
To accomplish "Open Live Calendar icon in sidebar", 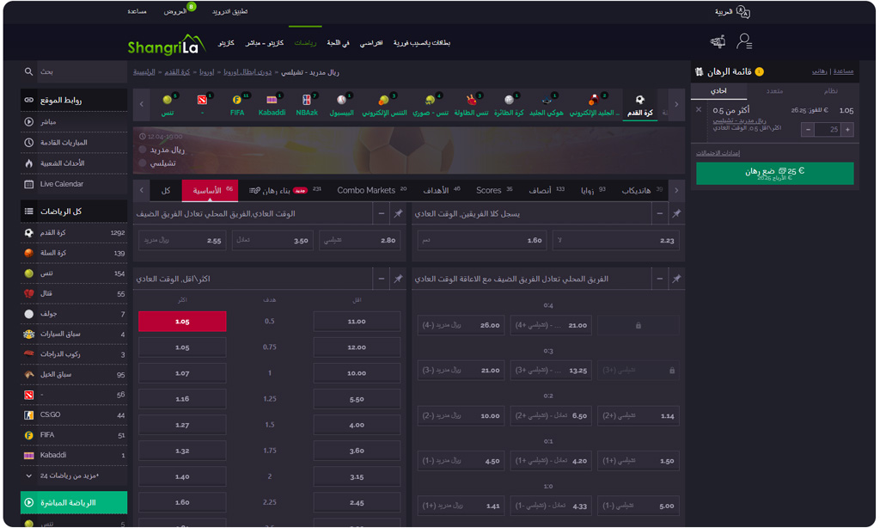I will (x=28, y=184).
